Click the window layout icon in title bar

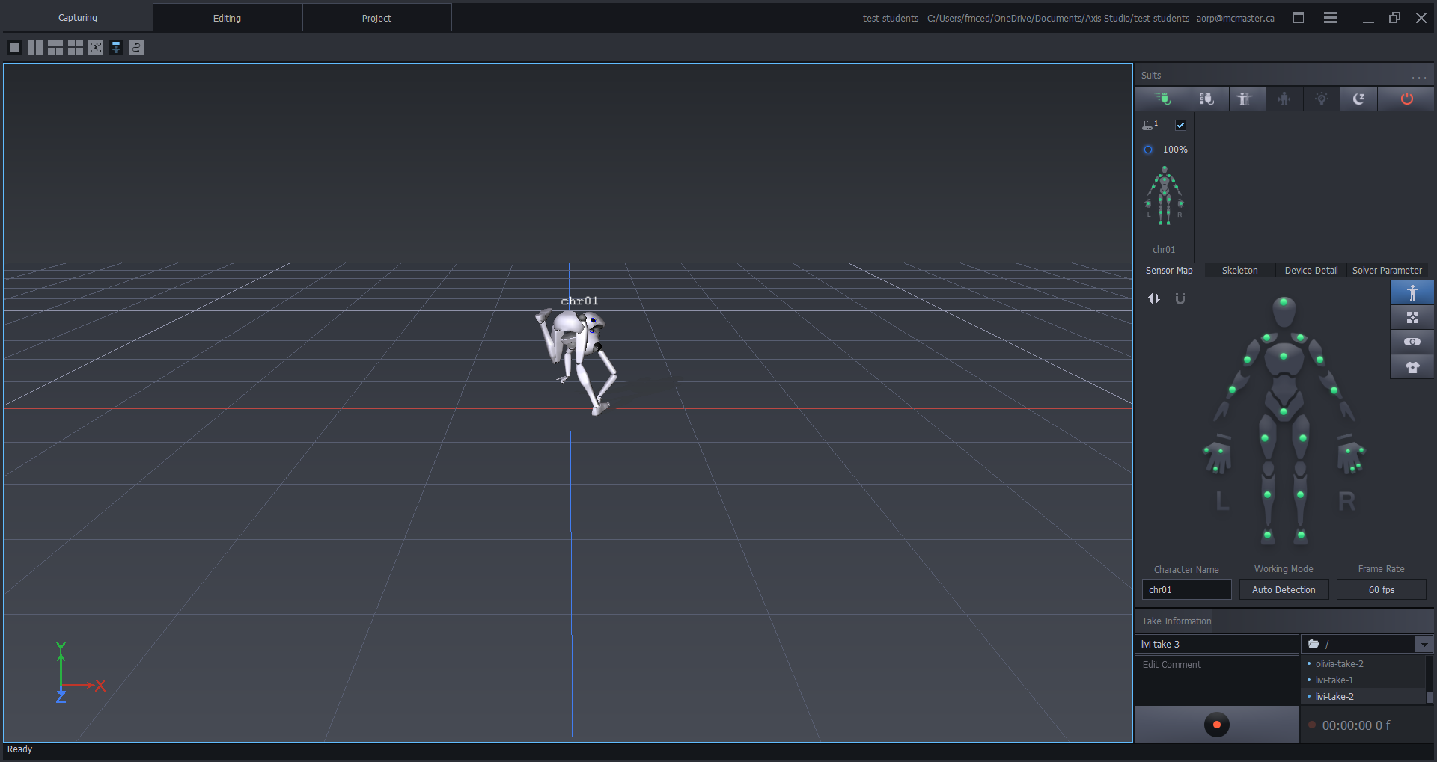click(1299, 18)
